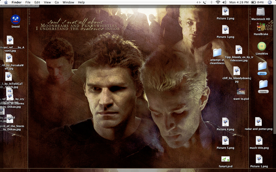Select the Spirit_of_the_Storm file icon
Viewport: 276px width, 172px height.
(10, 119)
